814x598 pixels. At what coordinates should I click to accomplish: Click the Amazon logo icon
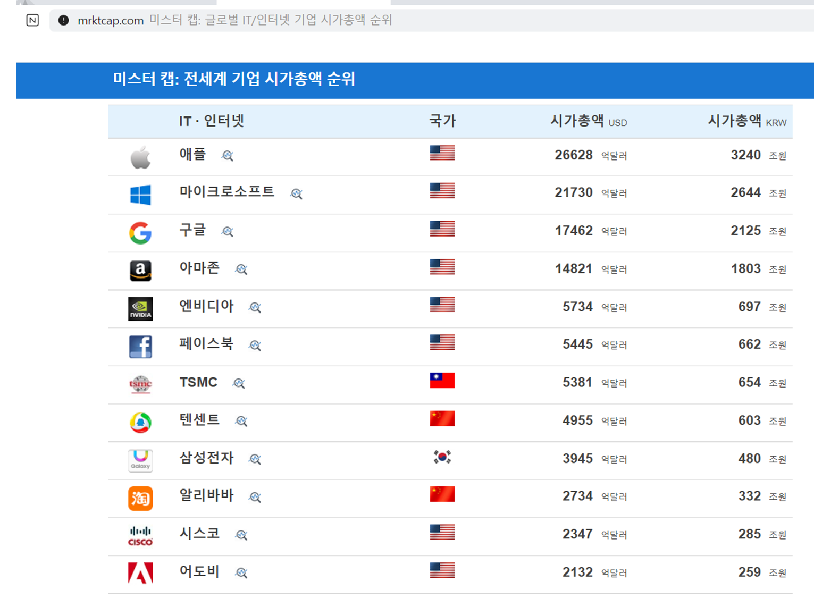[x=140, y=271]
